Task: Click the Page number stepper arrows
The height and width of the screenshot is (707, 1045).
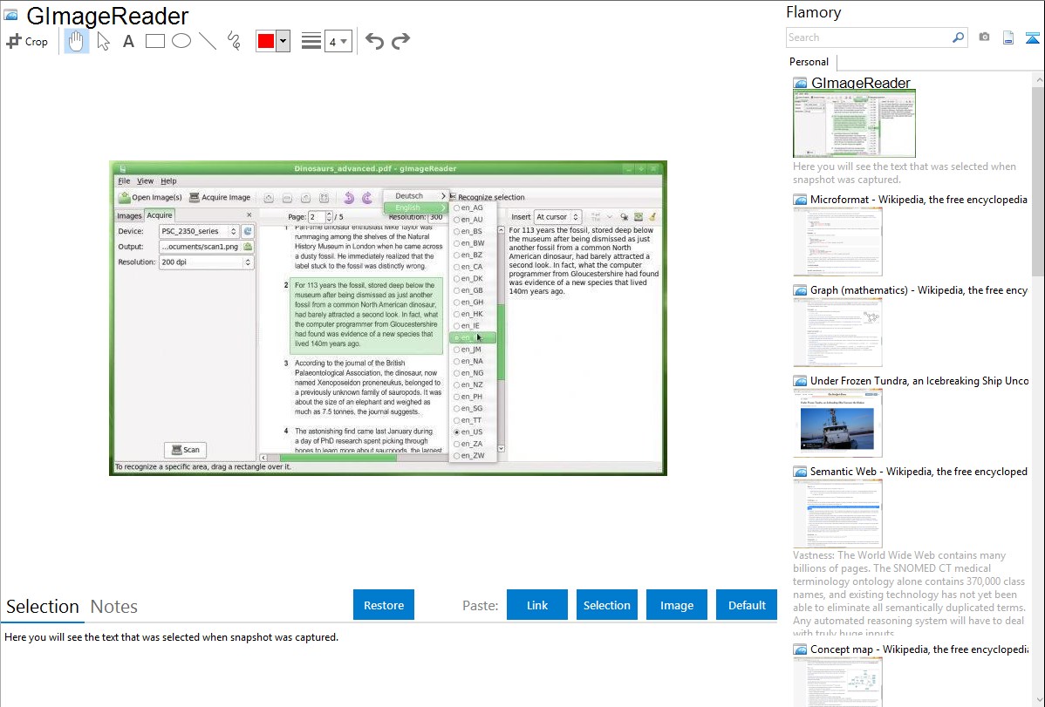Action: pyautogui.click(x=329, y=216)
